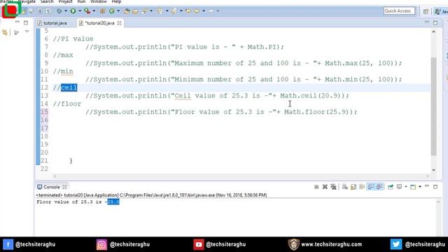Click Show Whitespace Characters pilcrow icon
This screenshot has height=252, width=448.
pos(48,11)
